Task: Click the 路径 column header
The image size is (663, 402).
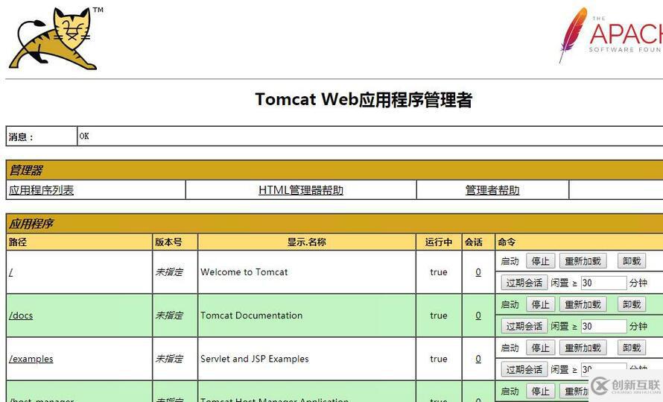Action: point(18,242)
